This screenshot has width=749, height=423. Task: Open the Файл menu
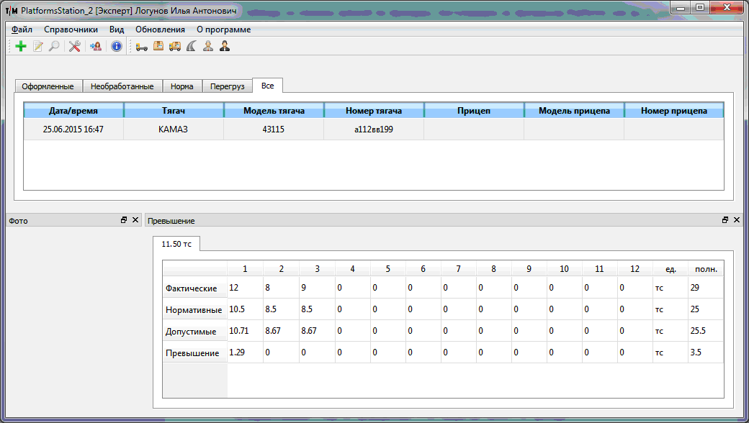(22, 29)
